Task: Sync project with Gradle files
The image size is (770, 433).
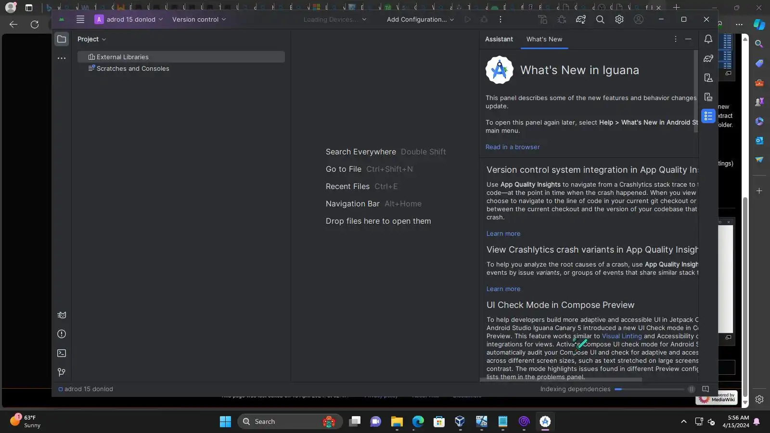Action: (581, 19)
